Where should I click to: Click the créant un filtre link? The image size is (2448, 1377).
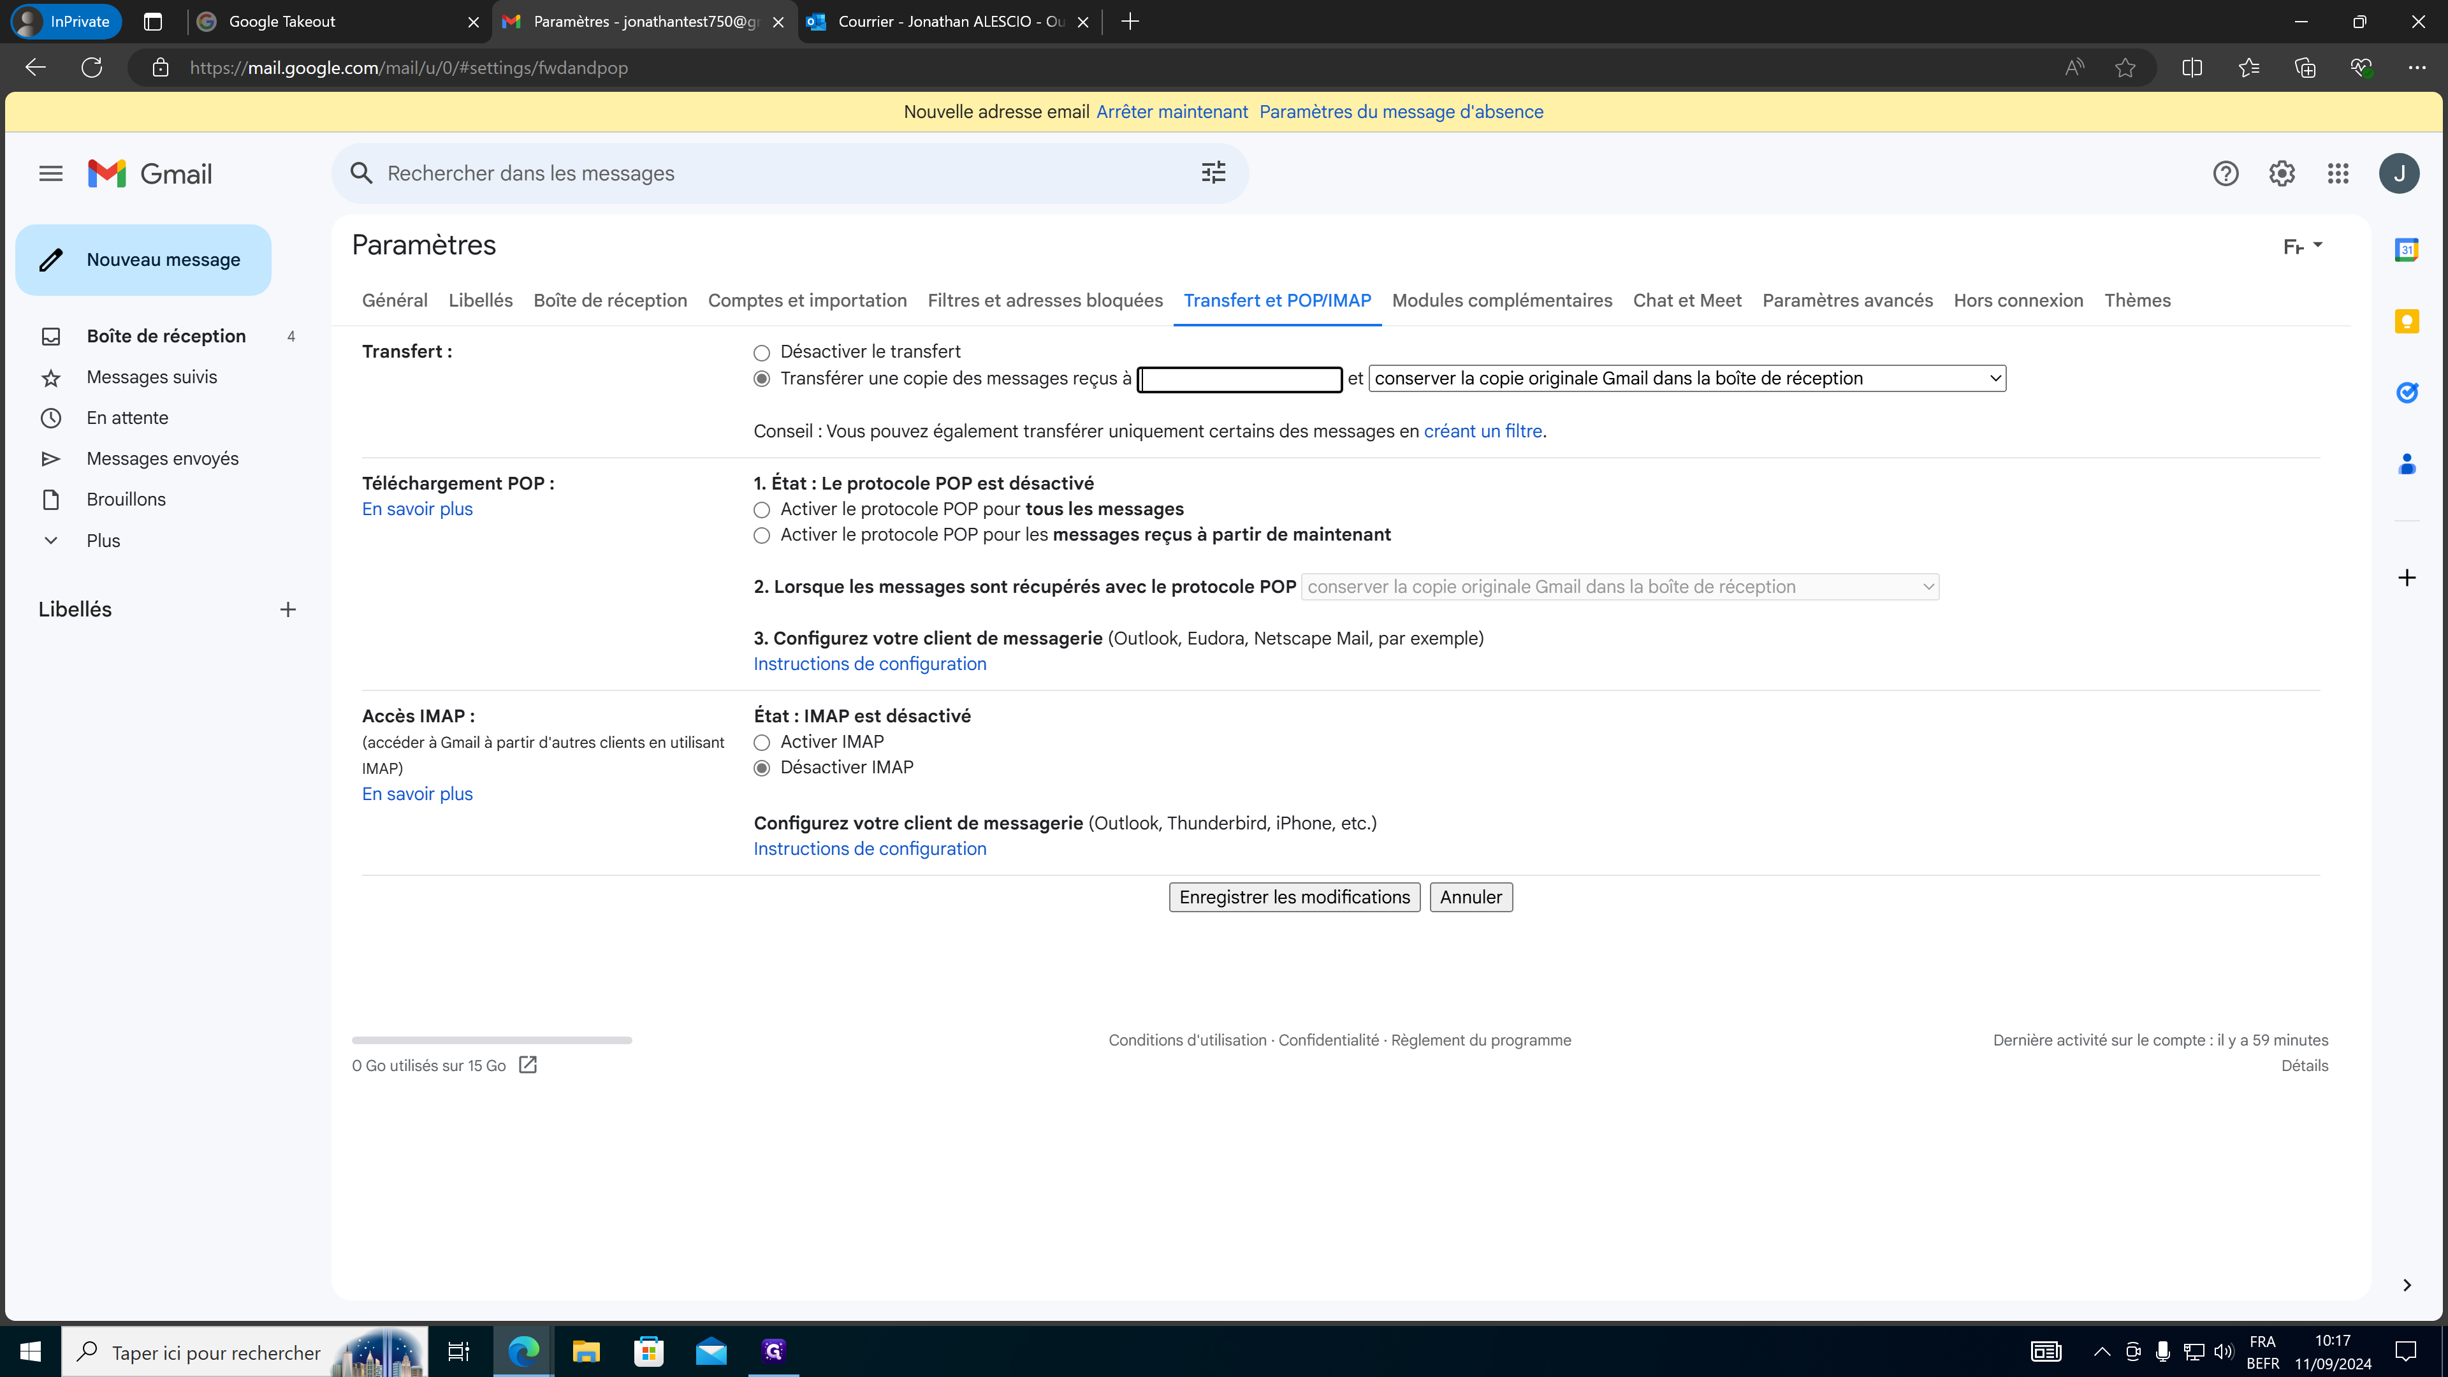pyautogui.click(x=1482, y=432)
